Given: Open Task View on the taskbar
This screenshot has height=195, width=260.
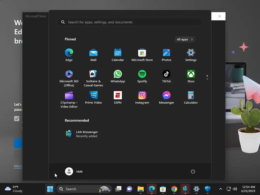Looking at the screenshot, I should [x=118, y=189].
